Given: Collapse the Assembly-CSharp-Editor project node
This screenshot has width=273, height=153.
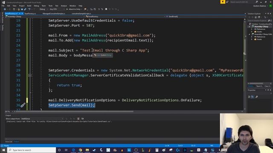Looking at the screenshot, I should (249, 34).
